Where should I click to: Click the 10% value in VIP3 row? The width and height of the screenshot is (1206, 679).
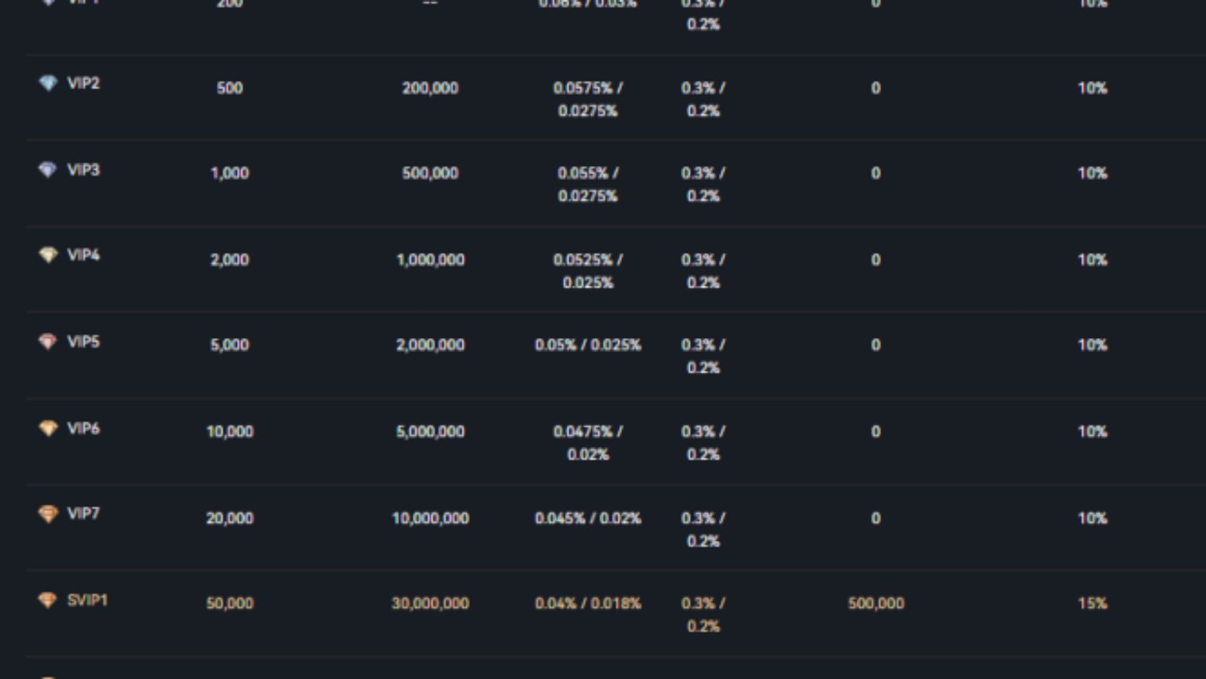coord(1092,173)
